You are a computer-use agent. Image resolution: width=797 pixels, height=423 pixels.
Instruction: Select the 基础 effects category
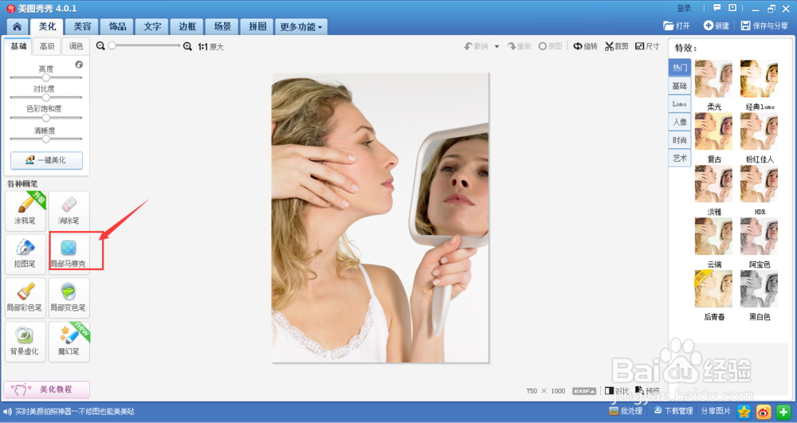(680, 86)
